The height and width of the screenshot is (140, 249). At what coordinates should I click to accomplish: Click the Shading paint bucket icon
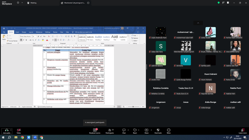click(x=68, y=40)
